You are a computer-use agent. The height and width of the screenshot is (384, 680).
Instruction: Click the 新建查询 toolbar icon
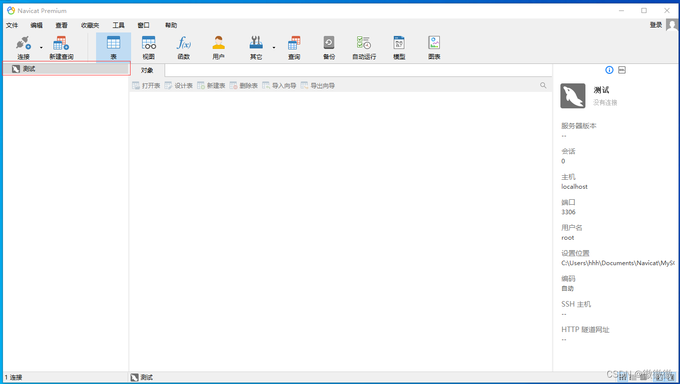click(61, 43)
